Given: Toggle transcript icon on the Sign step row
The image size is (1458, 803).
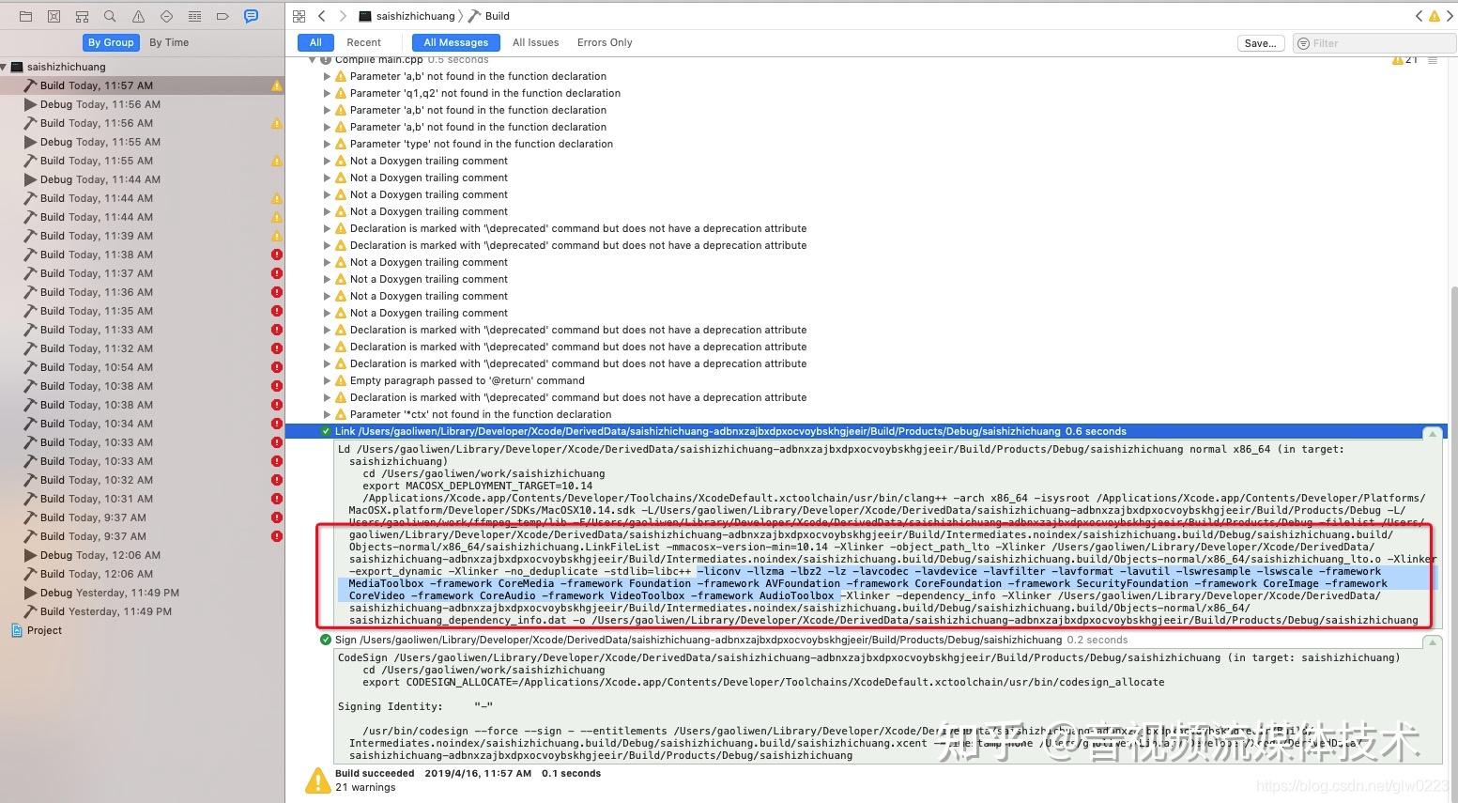Looking at the screenshot, I should click(x=1432, y=641).
